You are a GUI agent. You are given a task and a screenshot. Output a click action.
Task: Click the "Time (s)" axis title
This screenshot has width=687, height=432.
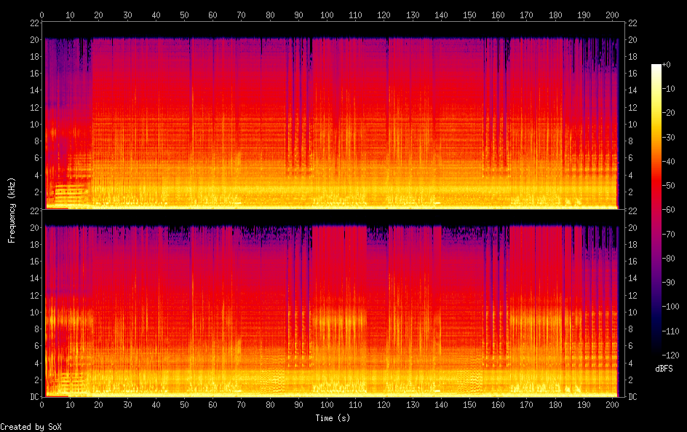pyautogui.click(x=333, y=418)
